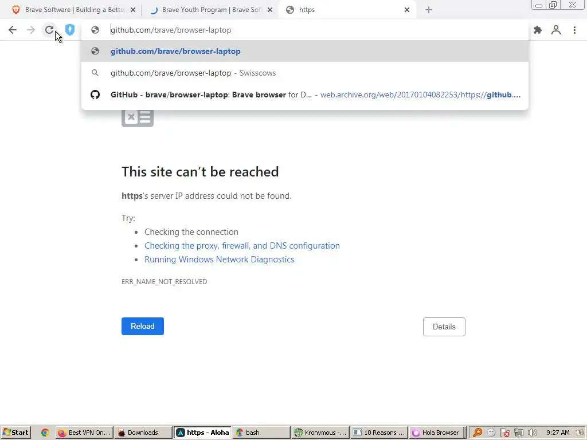Click the GitHub octocat icon in suggestions
This screenshot has height=440, width=587.
(x=95, y=95)
